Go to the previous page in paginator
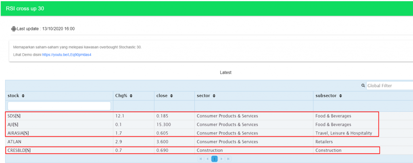The image size is (413, 163). 207,159
